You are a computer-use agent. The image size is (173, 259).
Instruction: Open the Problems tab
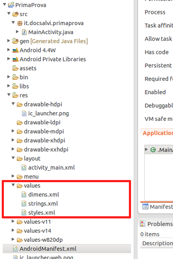coord(157,224)
